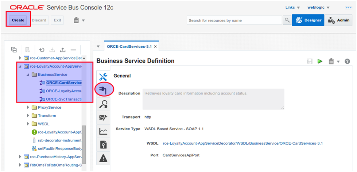357x172 pixels.
Task: Close the ORCE-CardServices-3.1 tab
Action: click(x=155, y=47)
